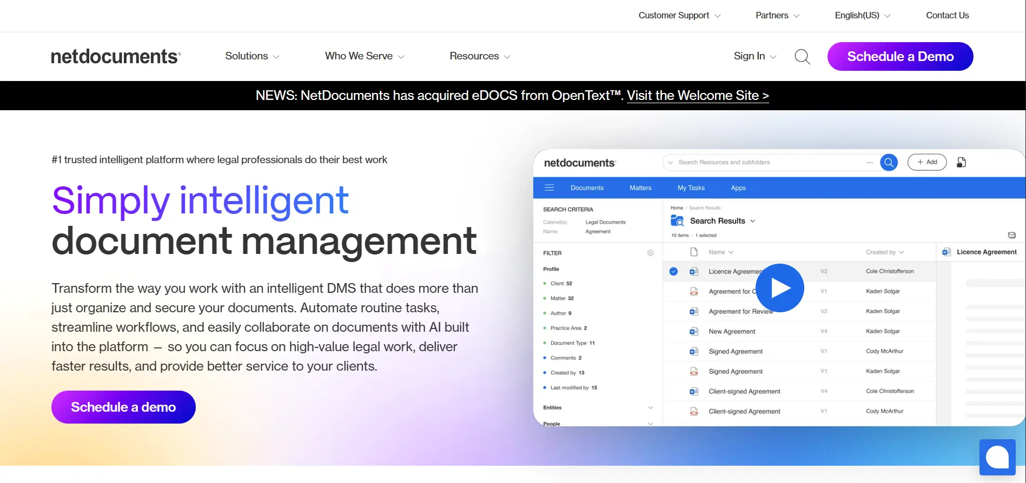
Task: Switch to the Apps tab
Action: (738, 187)
